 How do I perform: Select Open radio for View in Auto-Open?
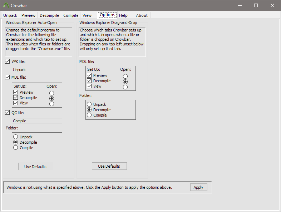pyautogui.click(x=51, y=104)
